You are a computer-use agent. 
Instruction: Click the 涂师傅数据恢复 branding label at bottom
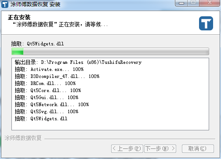[23, 138]
